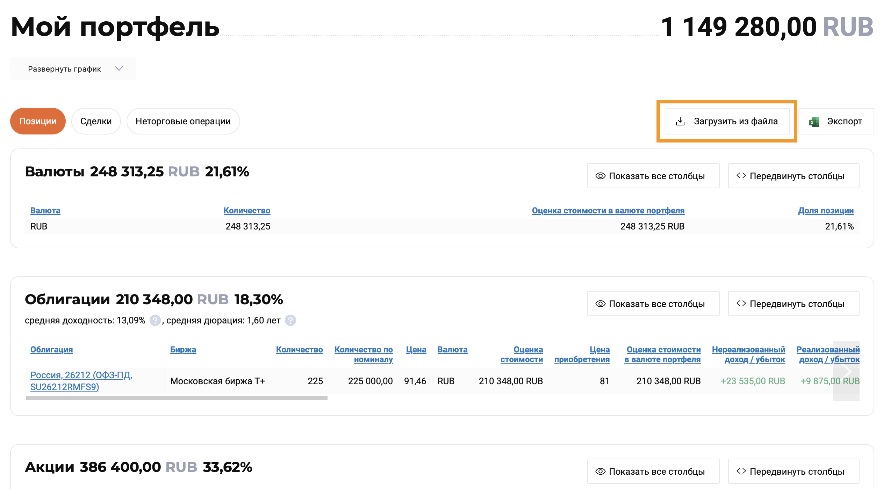Expand the chart with Развернуть график
Viewport: 883px width, 489px height.
[x=73, y=68]
